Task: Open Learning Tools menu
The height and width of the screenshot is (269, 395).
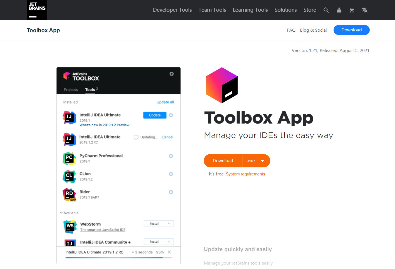Action: tap(250, 10)
